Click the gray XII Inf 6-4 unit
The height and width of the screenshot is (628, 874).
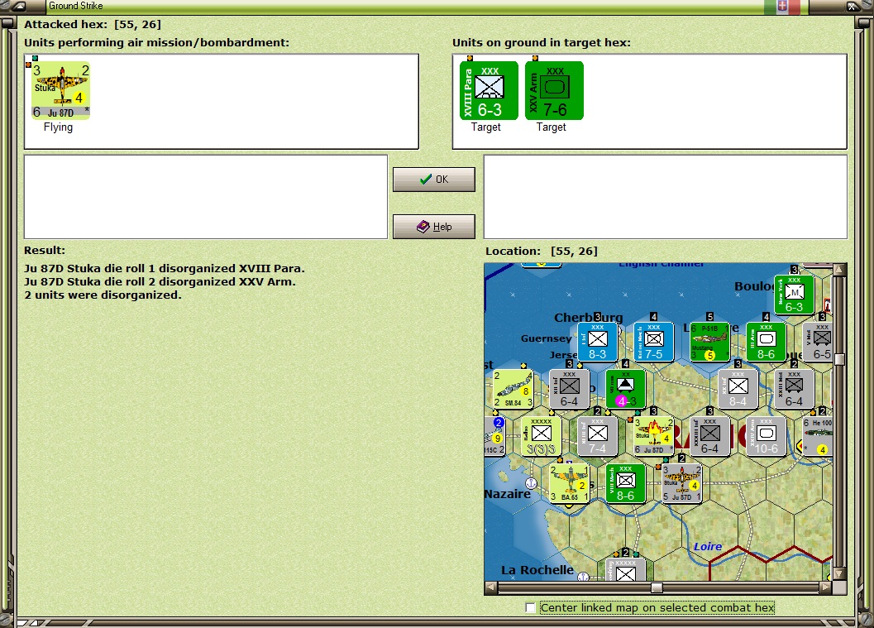coord(569,389)
